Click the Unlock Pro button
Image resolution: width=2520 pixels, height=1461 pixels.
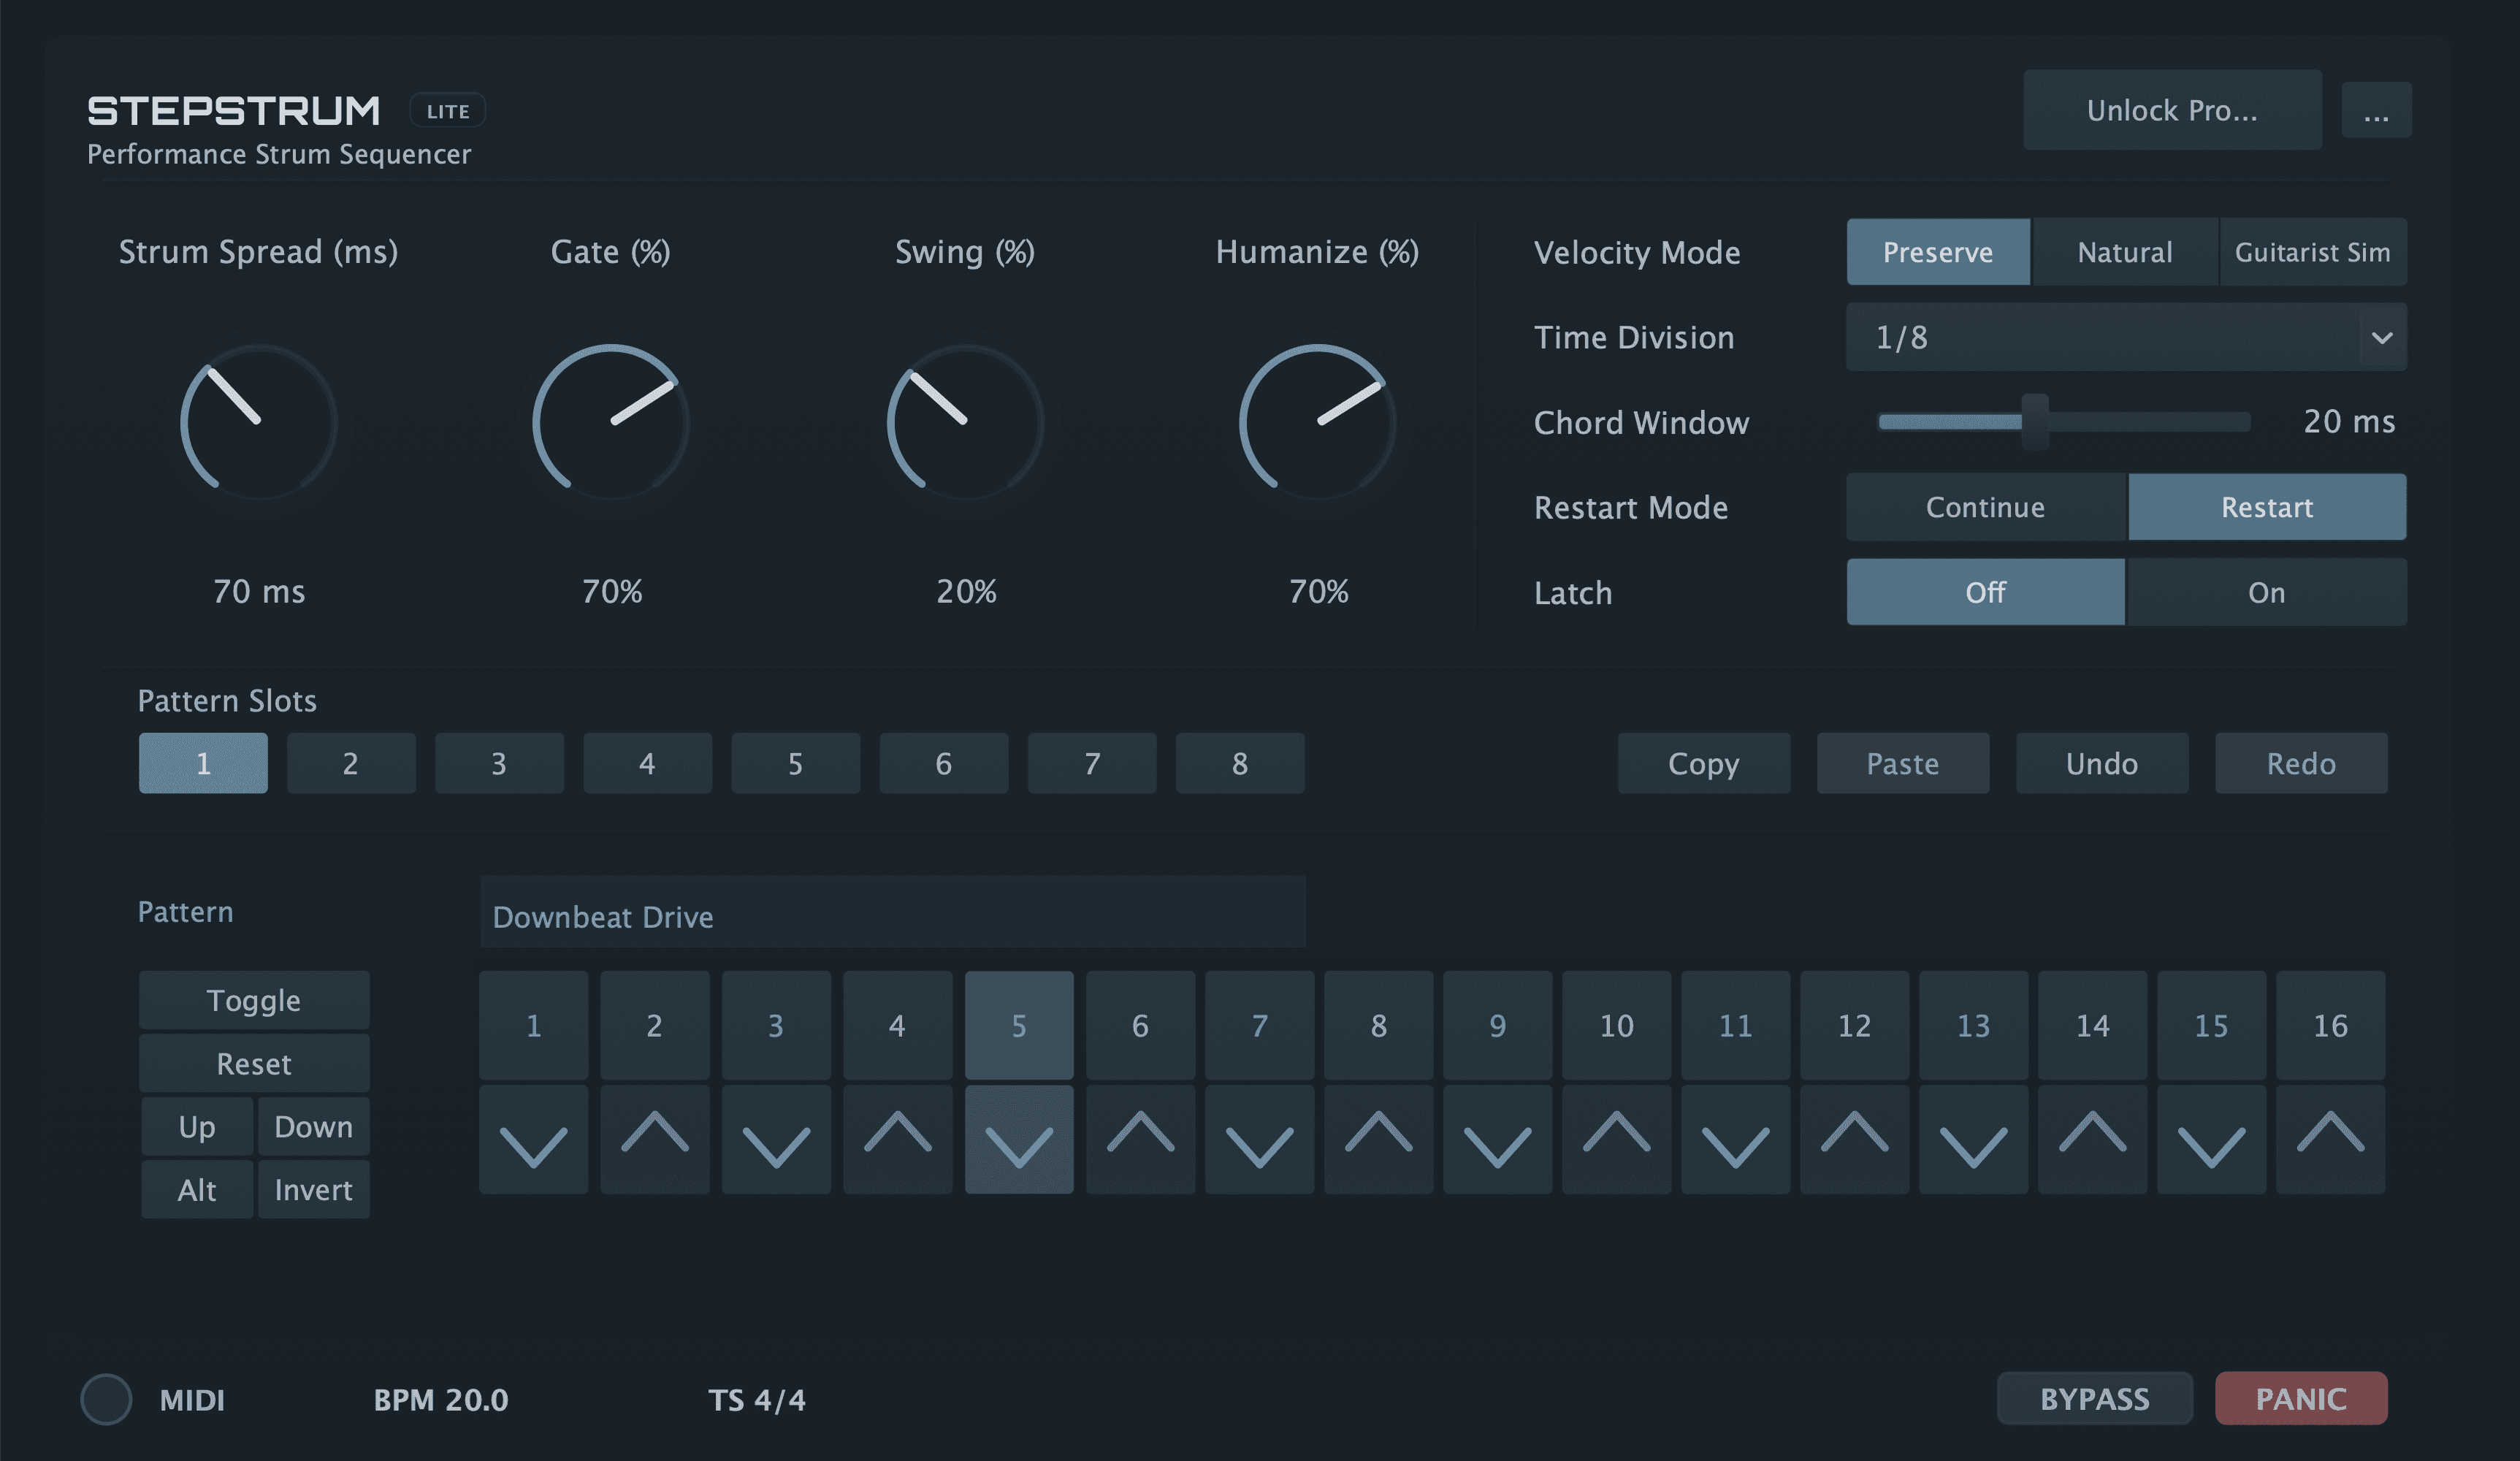pyautogui.click(x=2172, y=110)
